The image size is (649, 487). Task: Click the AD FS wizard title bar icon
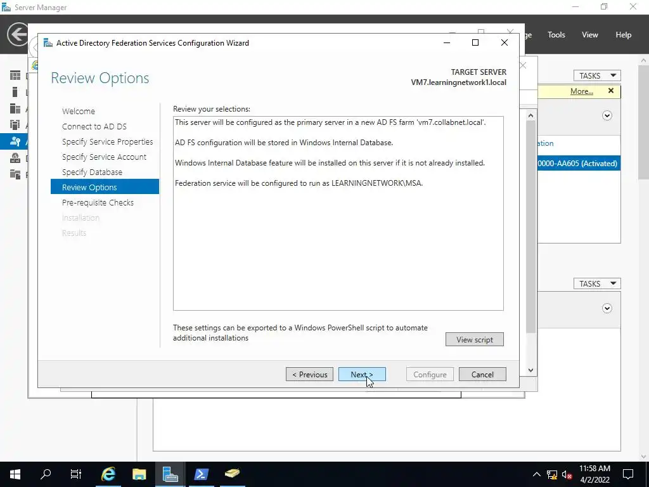point(48,42)
